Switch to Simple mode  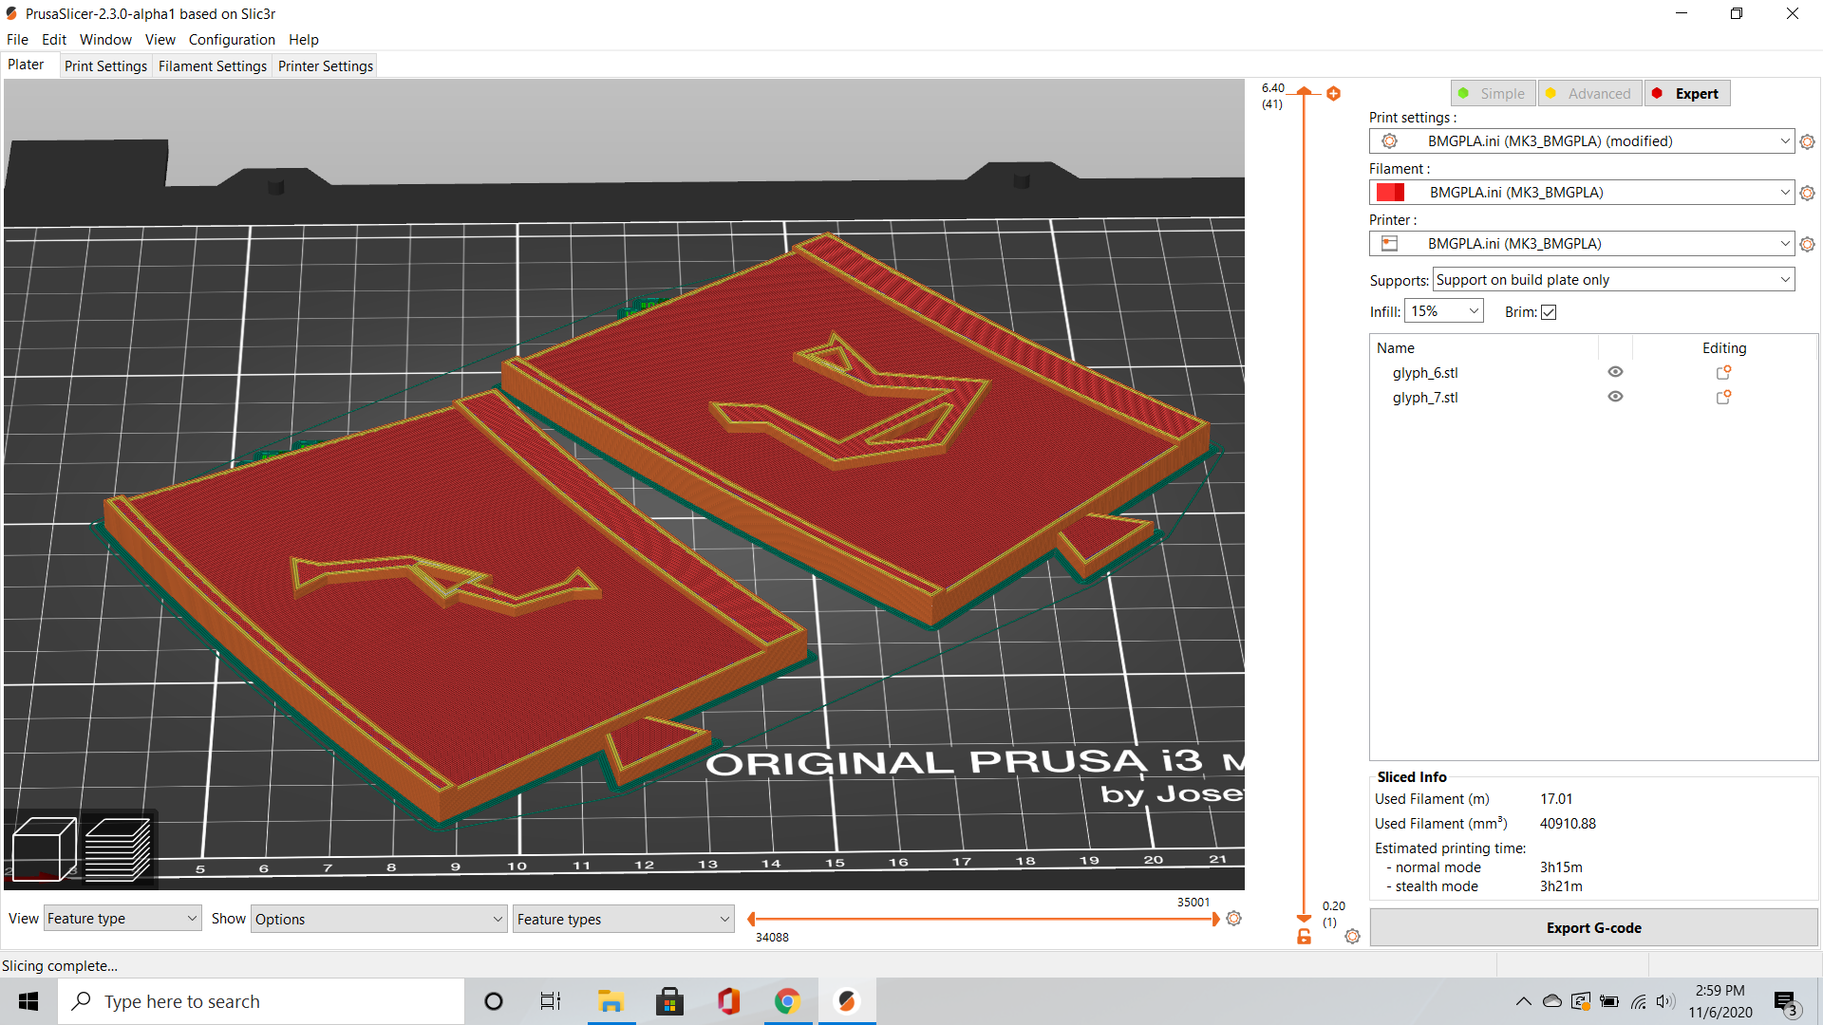click(1493, 93)
